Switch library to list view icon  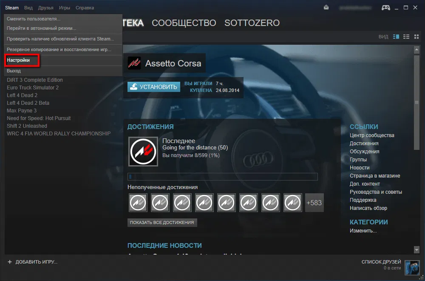(406, 37)
